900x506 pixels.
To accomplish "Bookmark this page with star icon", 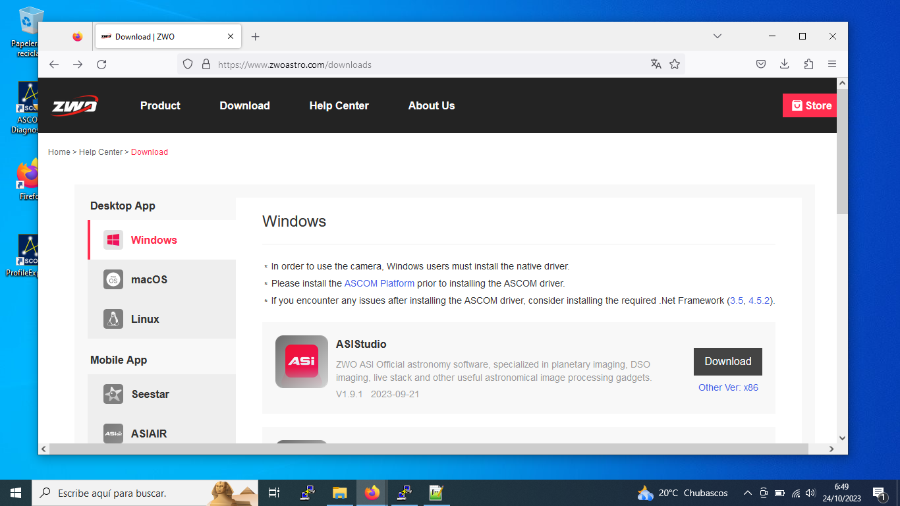I will click(675, 64).
